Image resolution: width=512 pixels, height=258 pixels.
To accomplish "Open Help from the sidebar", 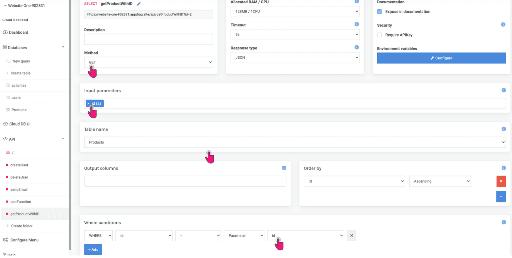I will coord(10,255).
